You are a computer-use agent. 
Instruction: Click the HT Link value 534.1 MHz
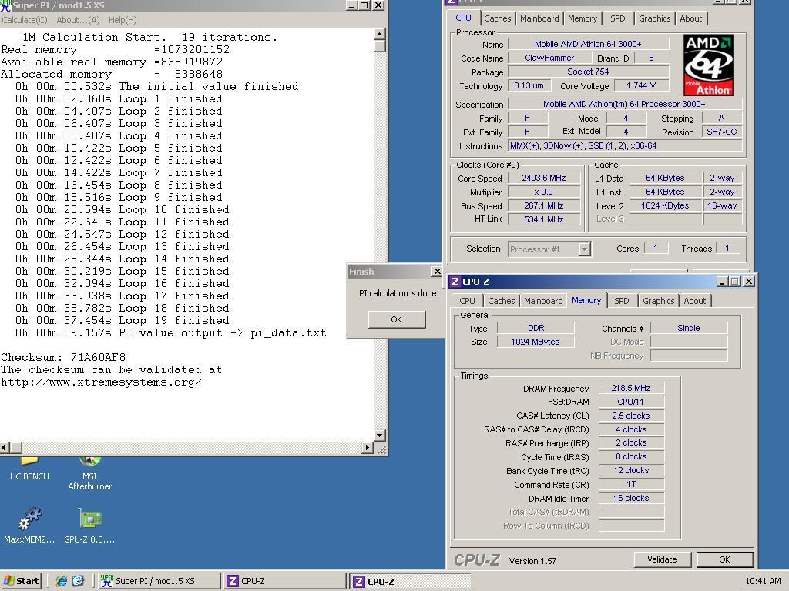(543, 219)
